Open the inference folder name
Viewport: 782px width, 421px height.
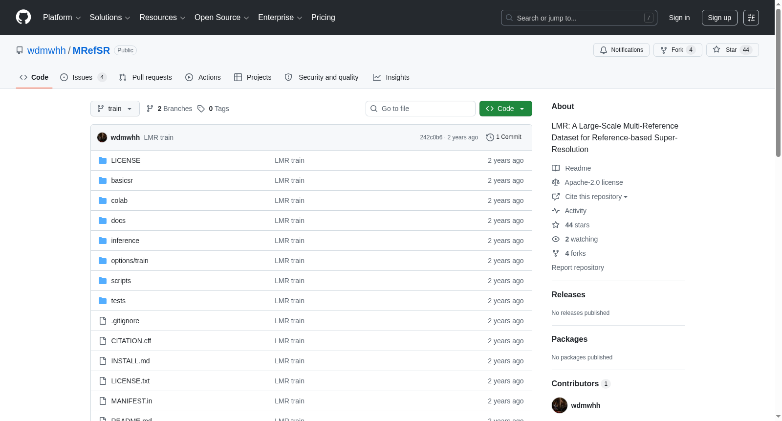tap(125, 241)
